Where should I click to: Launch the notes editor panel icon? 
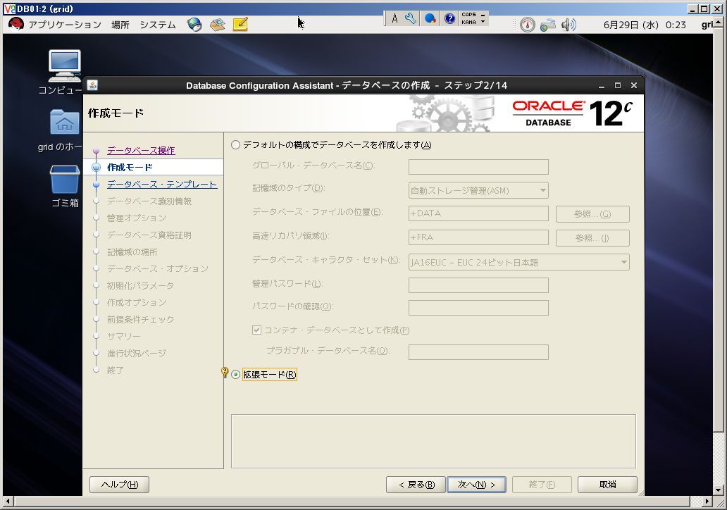click(x=240, y=24)
